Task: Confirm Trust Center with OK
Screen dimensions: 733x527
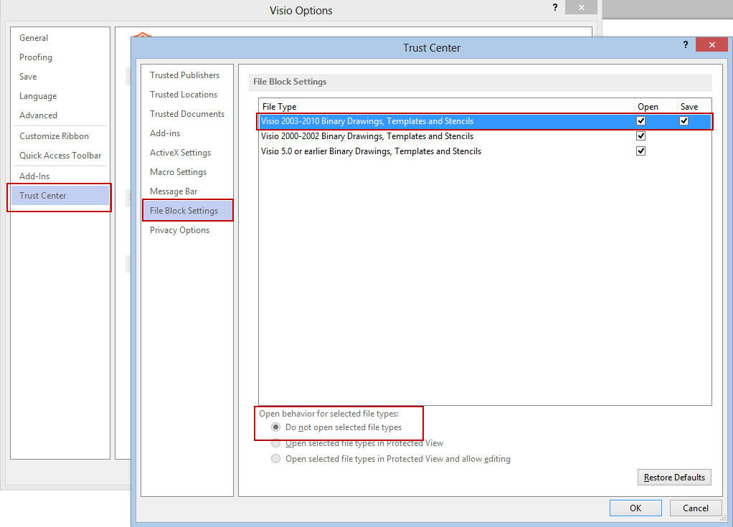Action: 635,508
